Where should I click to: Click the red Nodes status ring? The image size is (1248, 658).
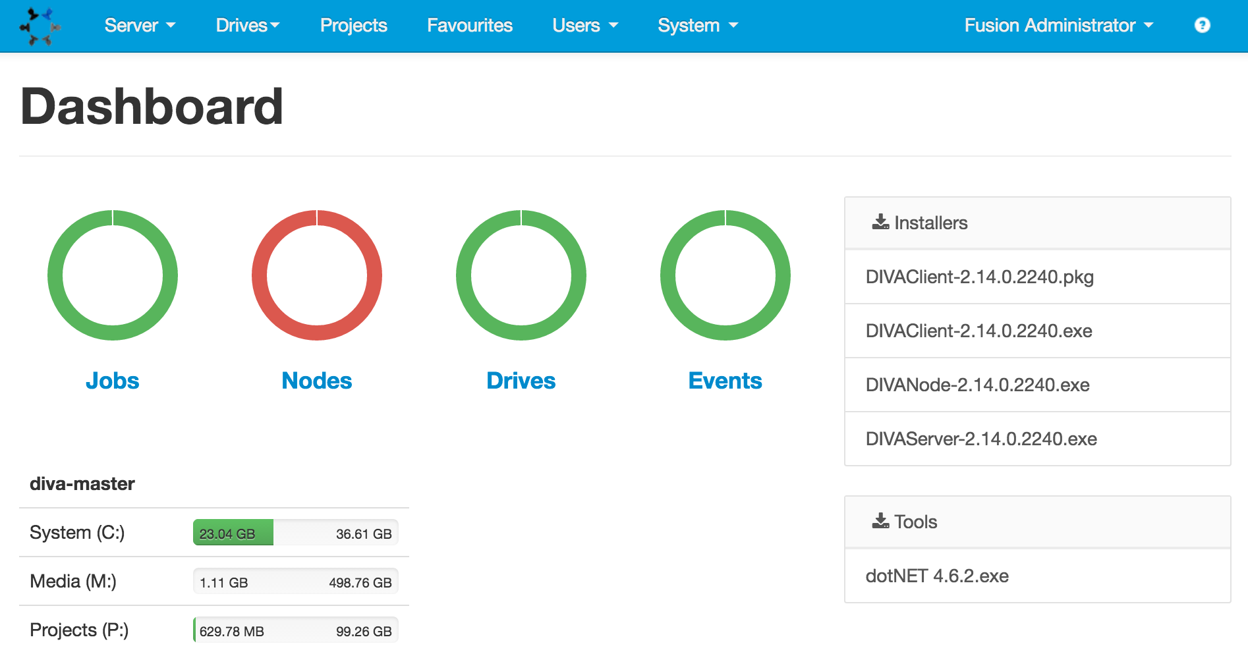(x=317, y=275)
